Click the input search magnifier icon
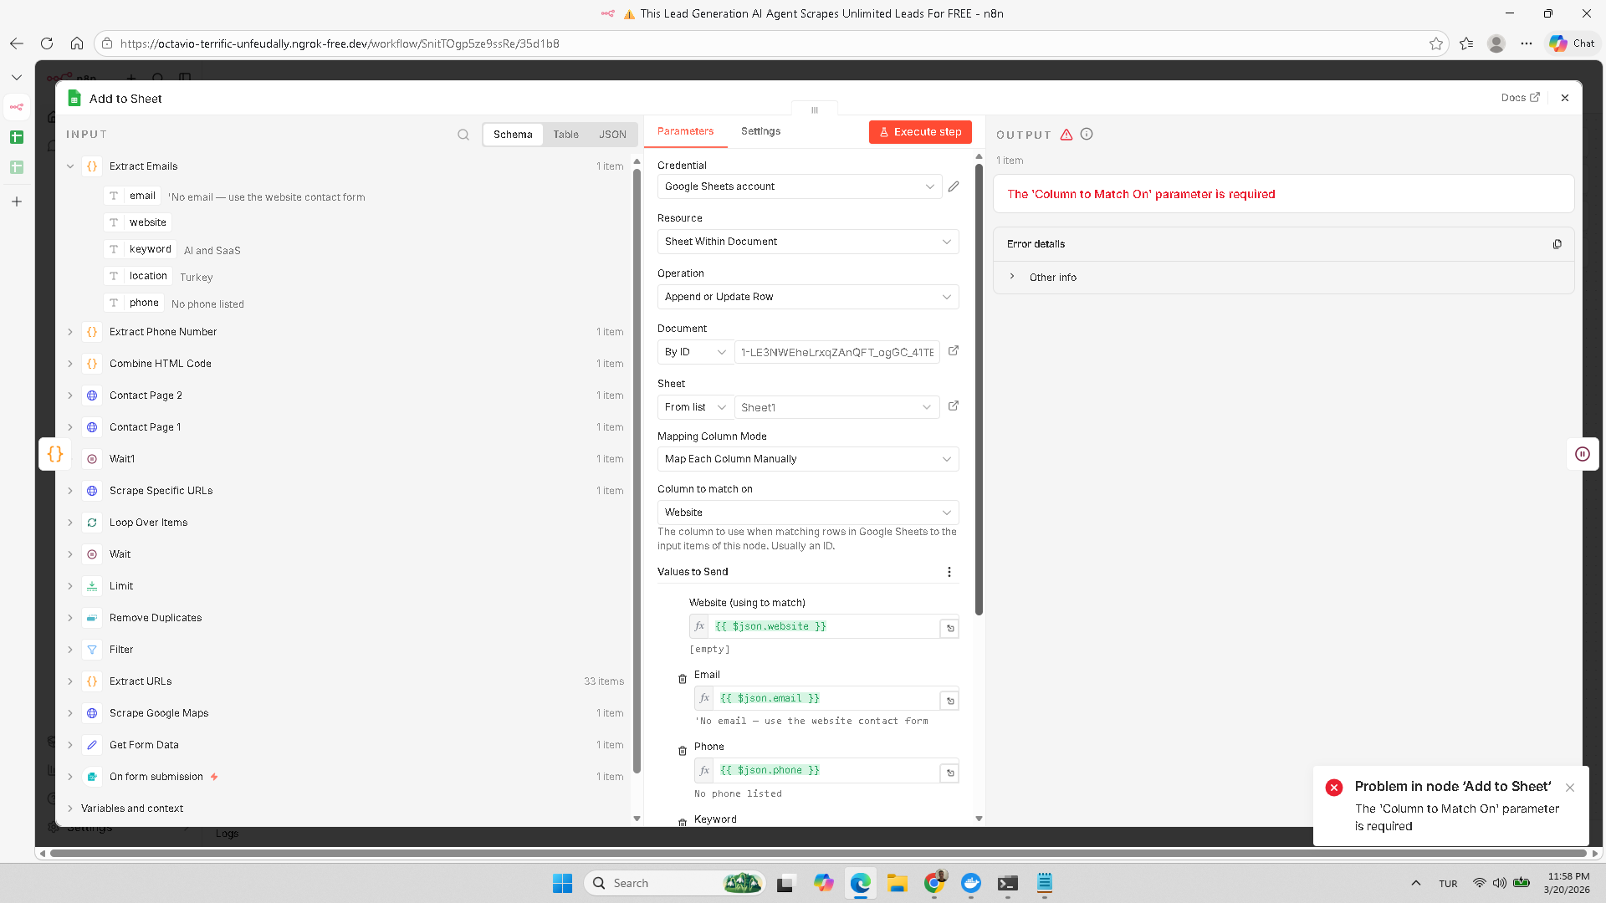This screenshot has height=903, width=1606. [463, 135]
